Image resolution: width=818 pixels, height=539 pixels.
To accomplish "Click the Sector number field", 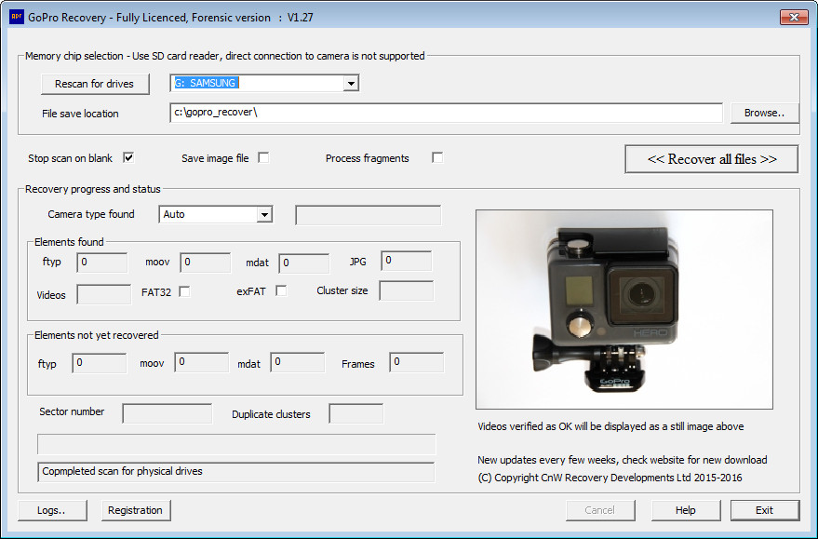I will click(x=167, y=413).
